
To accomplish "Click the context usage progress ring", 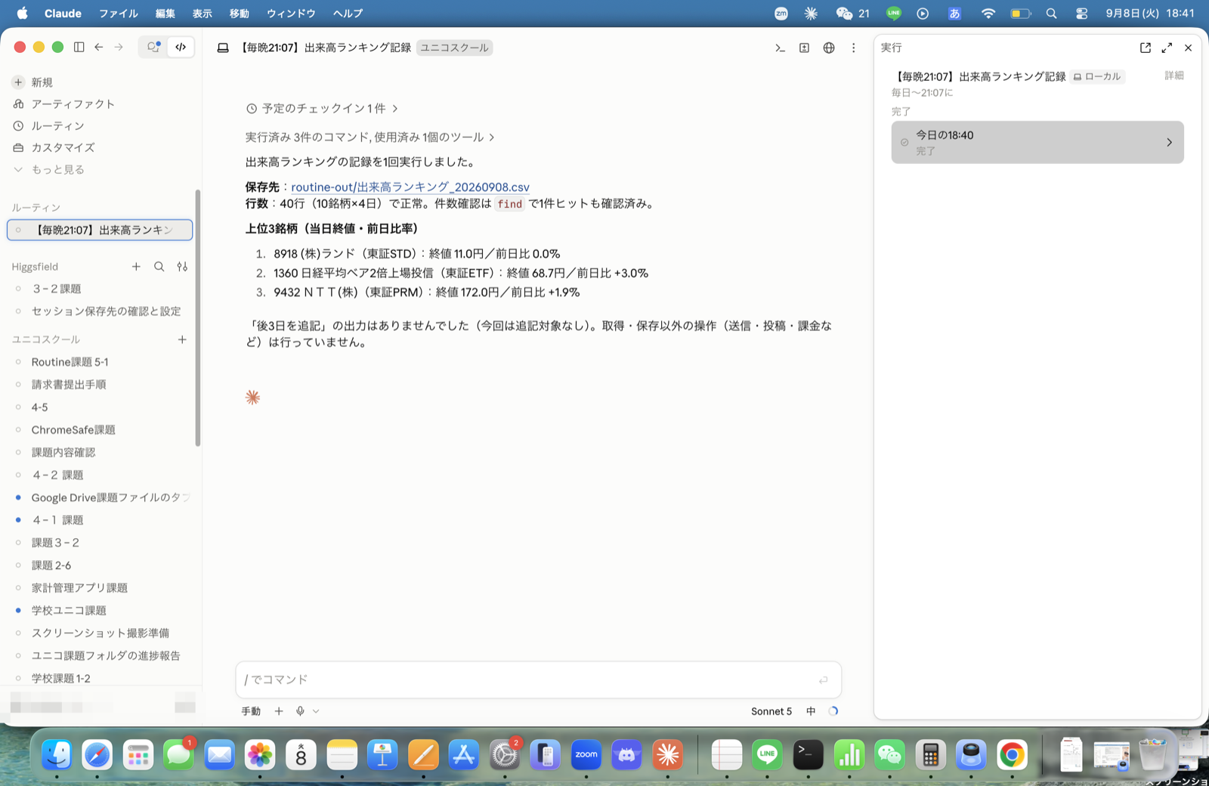I will click(833, 711).
